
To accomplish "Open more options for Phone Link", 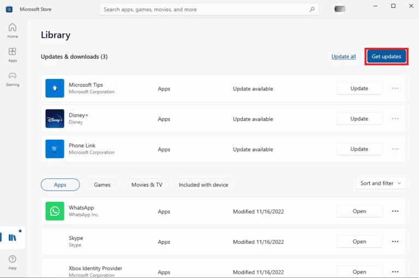I will (x=395, y=149).
